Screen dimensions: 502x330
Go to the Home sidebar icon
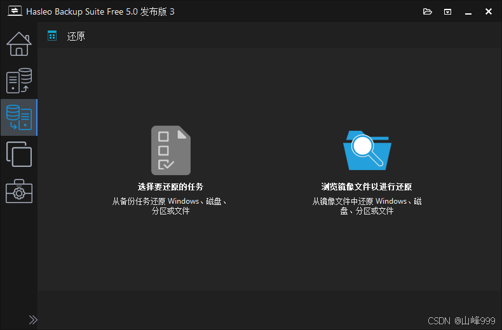tap(19, 44)
